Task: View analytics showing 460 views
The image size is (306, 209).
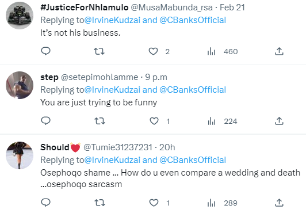Action: (223, 52)
